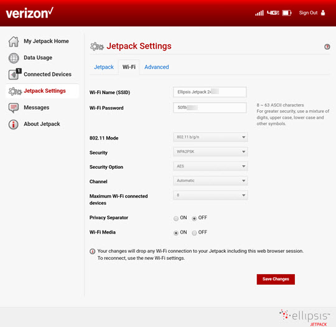Click the '802.11 Mode' label
The image size is (336, 327).
pyautogui.click(x=104, y=138)
